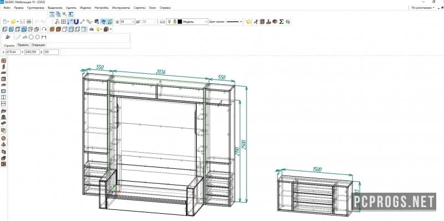Select the circle drawing tool
Image resolution: width=444 pixels, height=221 pixels.
[x=31, y=37]
